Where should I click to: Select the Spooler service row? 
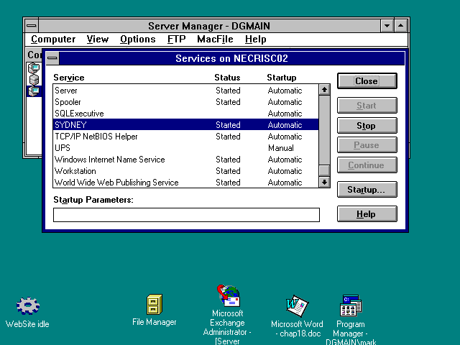click(x=185, y=102)
